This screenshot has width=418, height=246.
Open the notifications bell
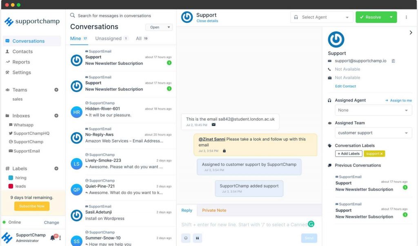point(53,237)
